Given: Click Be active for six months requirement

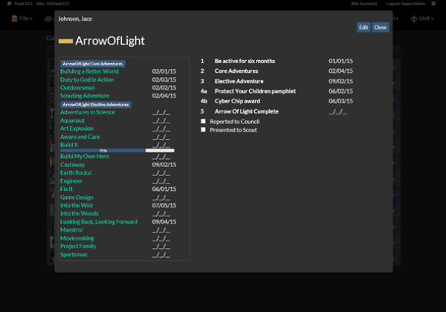Looking at the screenshot, I should pos(245,61).
